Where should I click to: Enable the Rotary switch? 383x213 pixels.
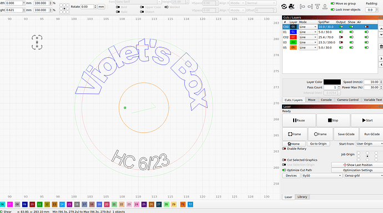pos(284,148)
